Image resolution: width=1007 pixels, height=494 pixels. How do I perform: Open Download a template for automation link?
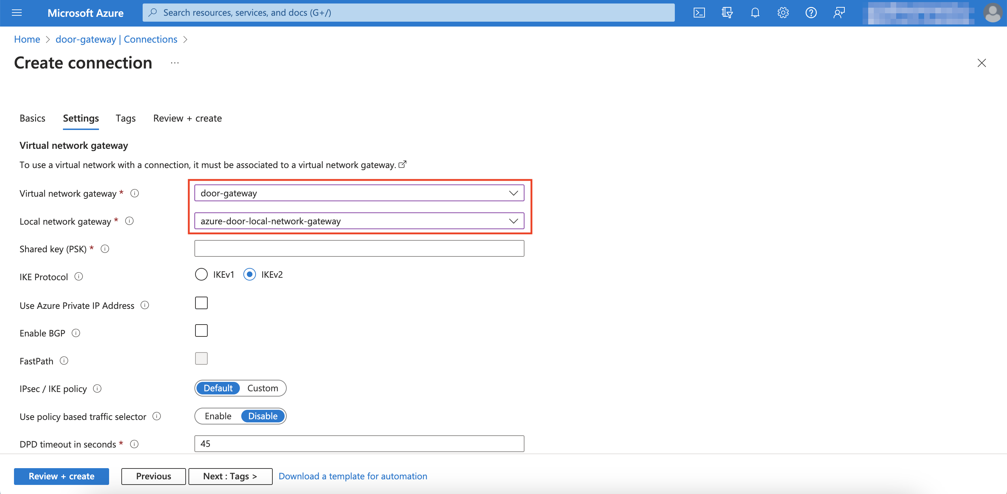(x=352, y=476)
